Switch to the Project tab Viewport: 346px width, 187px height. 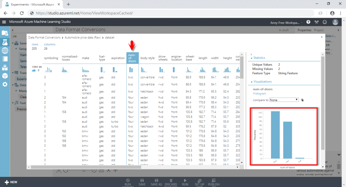(319, 30)
